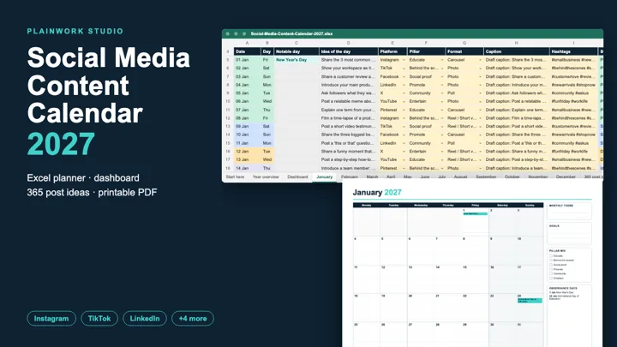Click hashtag cell '#funfriday #worklife' in 06 Jan row
Viewport: 617px width, 347px height.
click(573, 101)
